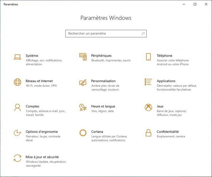Click the Système laptop icon

(x=17, y=57)
